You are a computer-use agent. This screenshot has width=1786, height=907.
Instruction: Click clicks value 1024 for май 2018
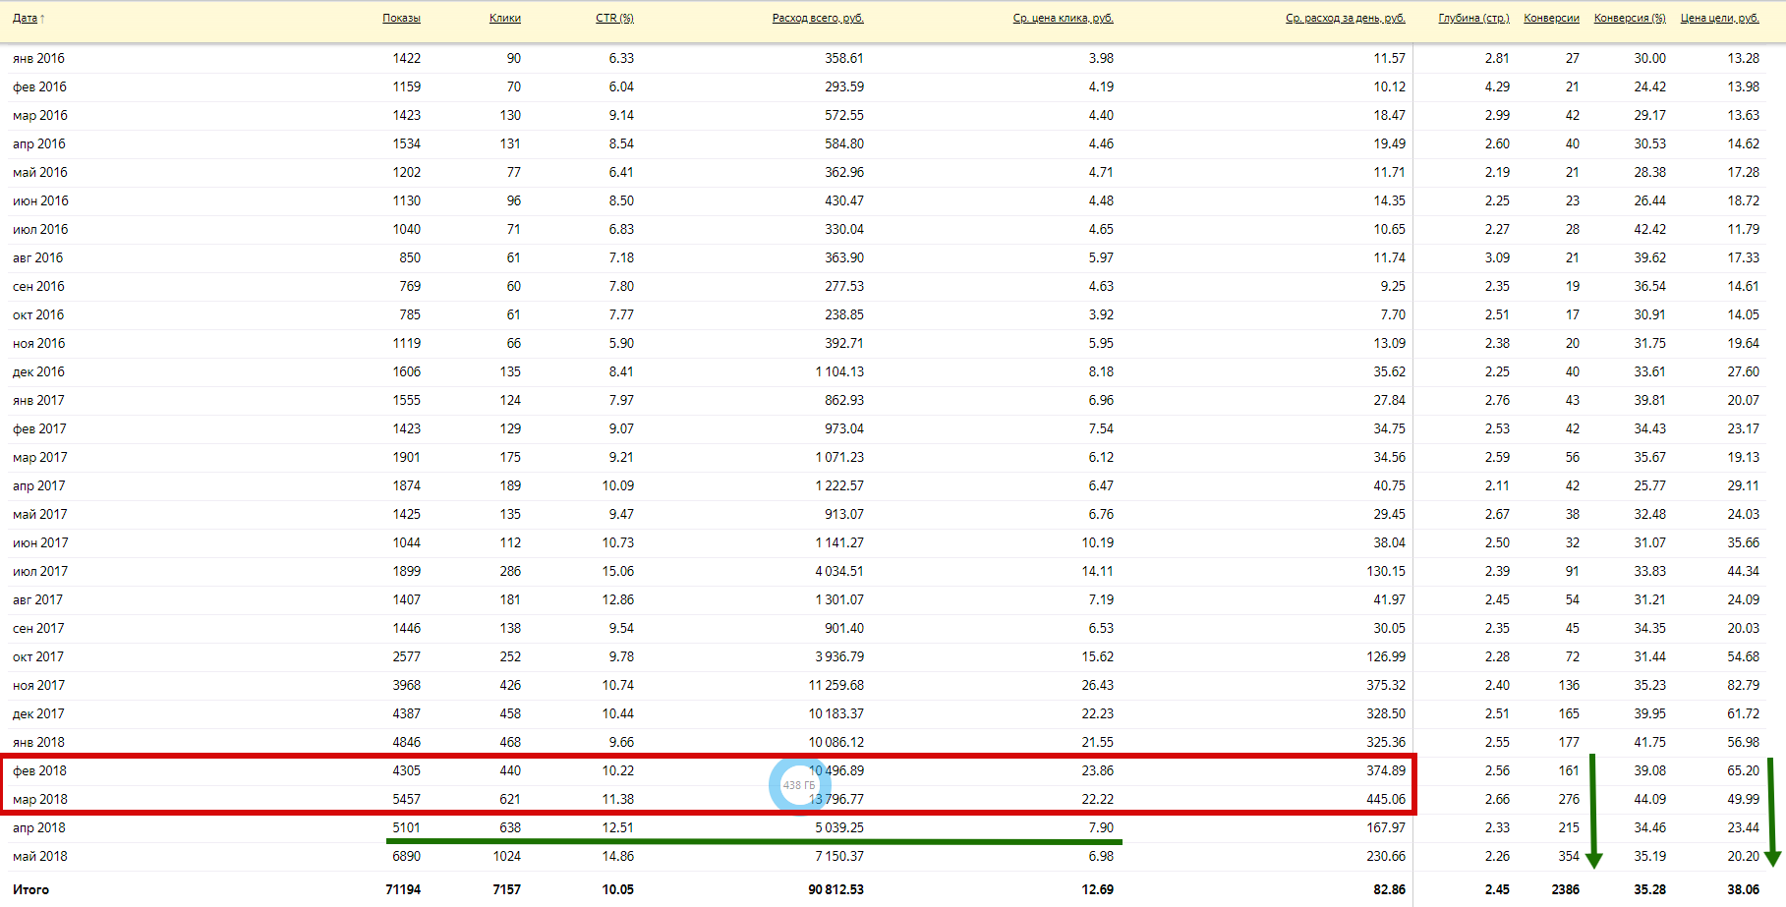[x=507, y=856]
